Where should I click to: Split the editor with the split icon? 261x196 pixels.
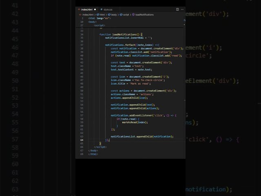(177, 9)
